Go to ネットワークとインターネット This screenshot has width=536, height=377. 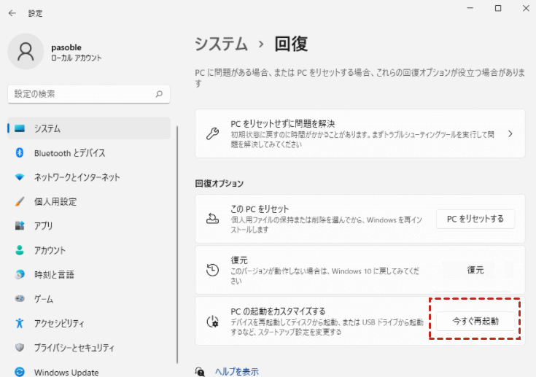pyautogui.click(x=89, y=177)
